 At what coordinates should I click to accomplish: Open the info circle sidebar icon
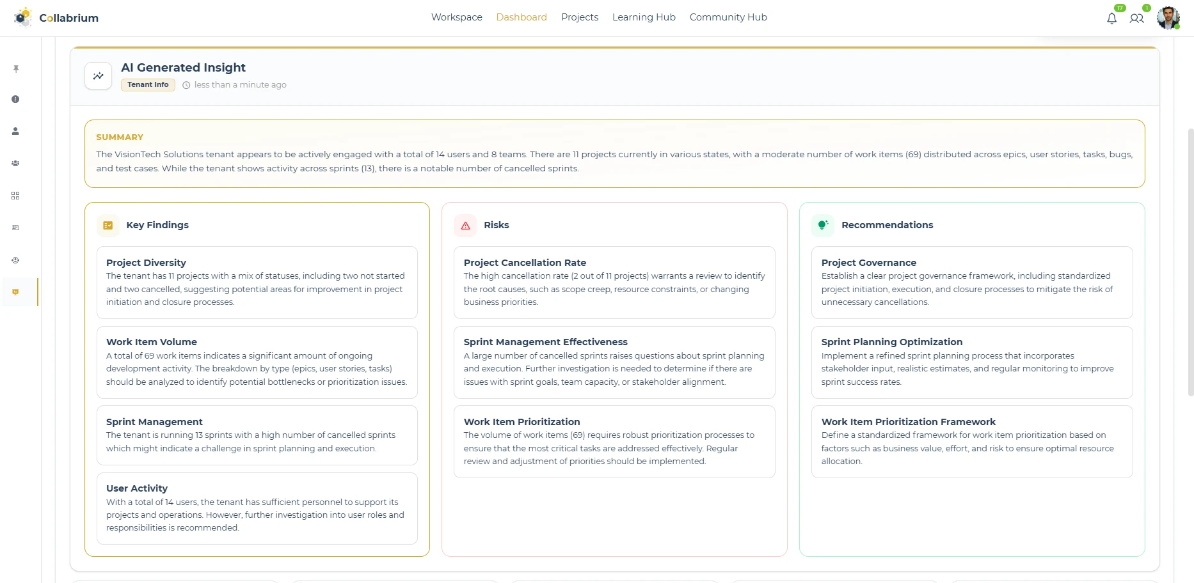click(15, 99)
